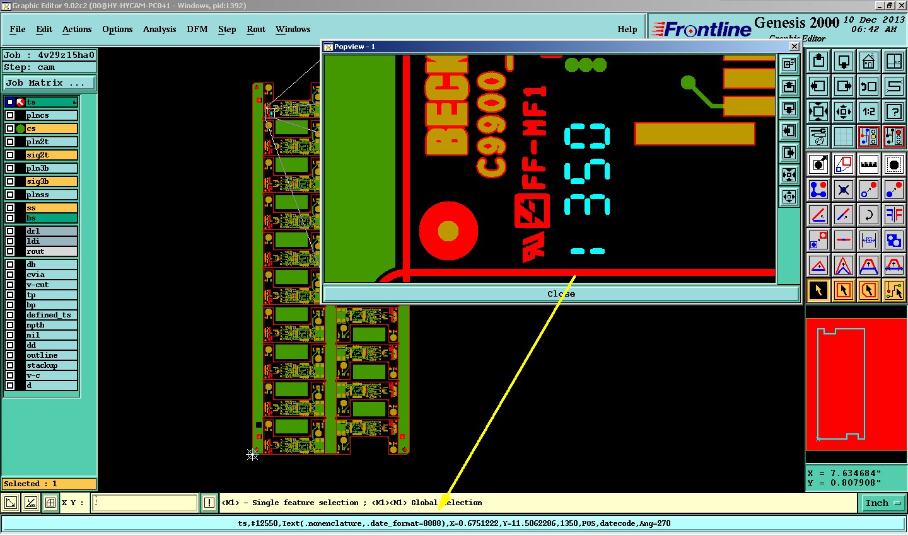Toggle visibility checkbox for layer drl
The image size is (908, 536).
tap(10, 231)
